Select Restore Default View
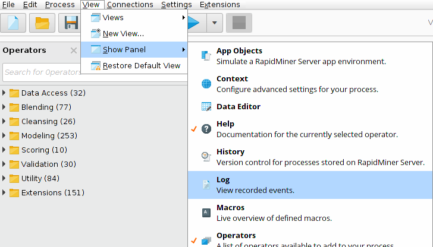The width and height of the screenshot is (433, 247). tap(141, 65)
